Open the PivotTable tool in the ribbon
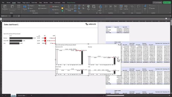The image size is (172, 97). pos(5,8)
